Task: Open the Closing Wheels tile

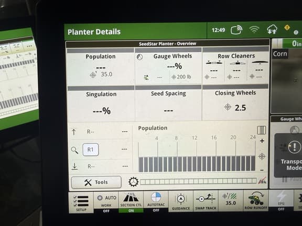Action: [x=235, y=103]
